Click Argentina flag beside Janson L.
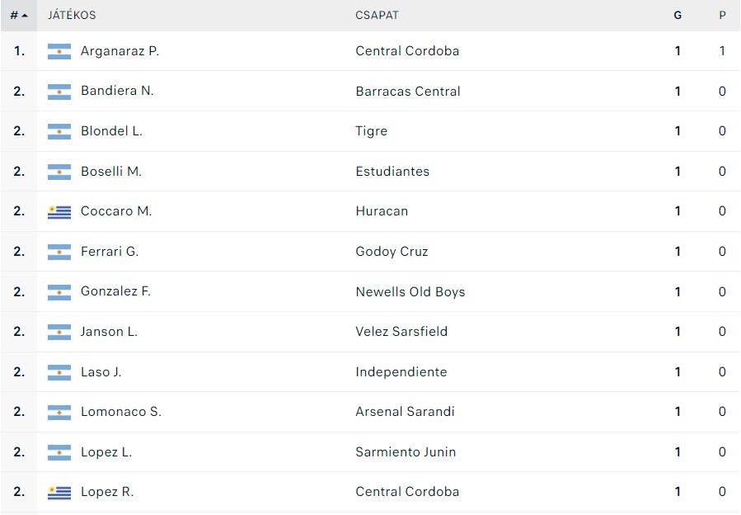 click(x=59, y=332)
